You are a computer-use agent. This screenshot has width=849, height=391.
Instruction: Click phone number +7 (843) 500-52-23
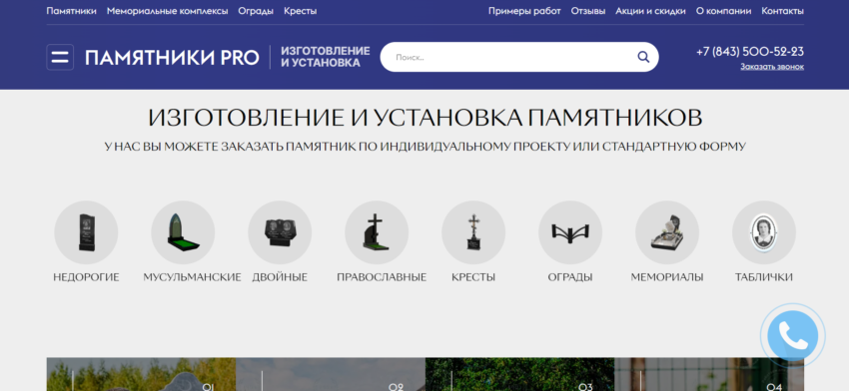point(750,52)
